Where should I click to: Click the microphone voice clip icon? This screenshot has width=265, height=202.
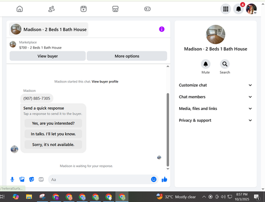coord(12,179)
